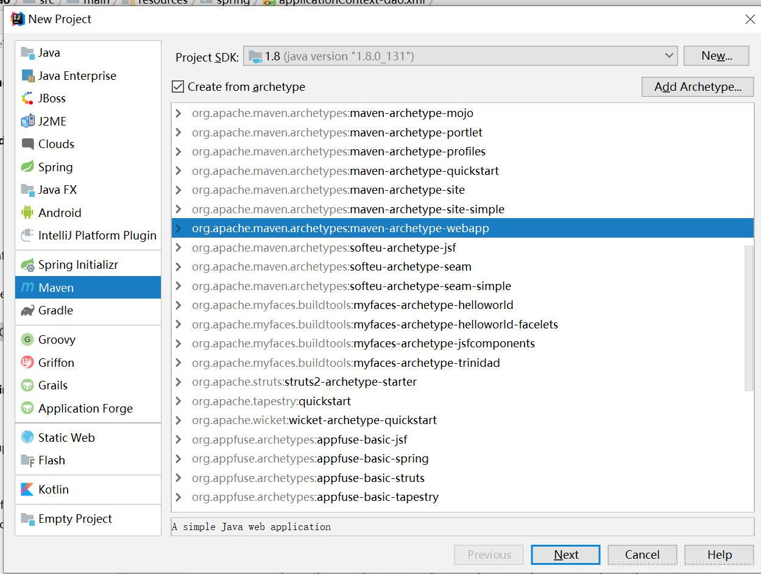
Task: Click the Gradle elephant icon
Action: 27,310
